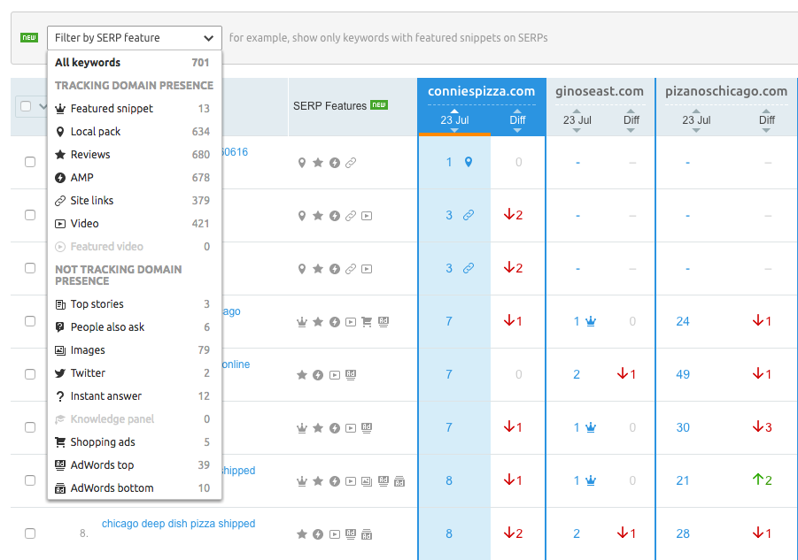Choose the Instant answer filter
The height and width of the screenshot is (560, 798).
135,395
